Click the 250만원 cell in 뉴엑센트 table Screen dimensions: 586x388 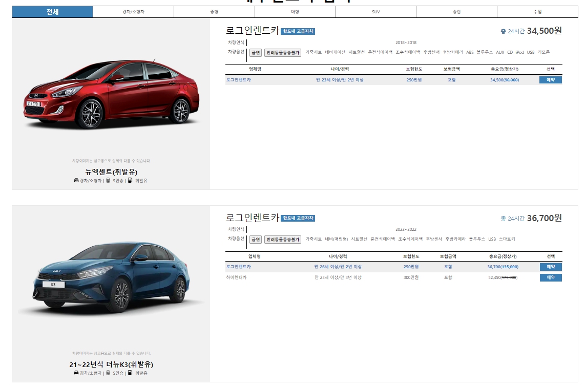(414, 80)
